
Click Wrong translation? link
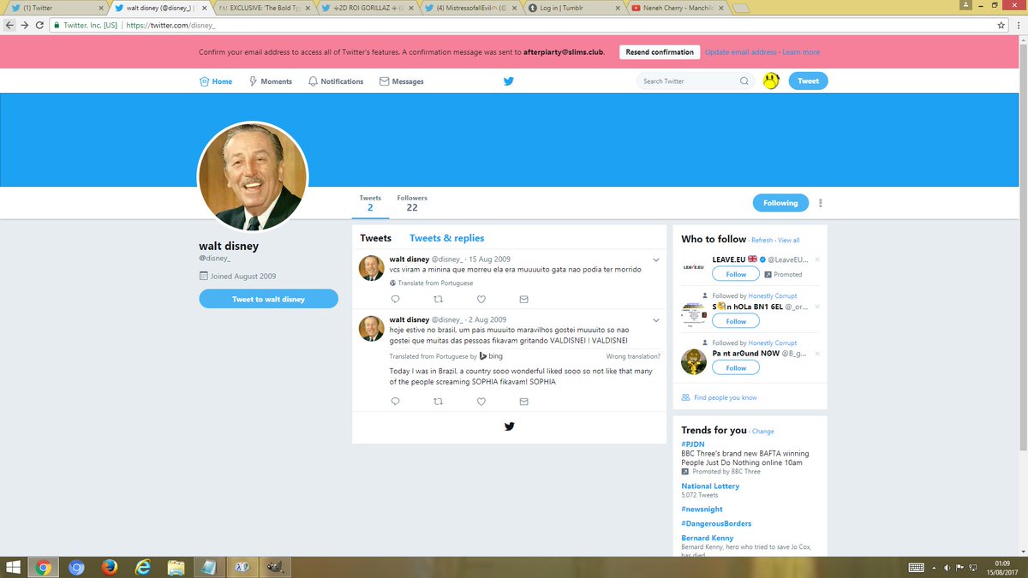(x=633, y=356)
